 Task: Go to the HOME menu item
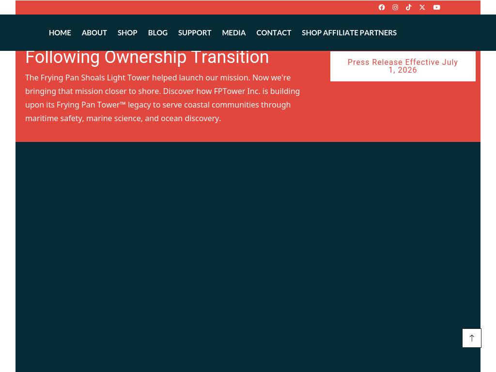tap(60, 32)
